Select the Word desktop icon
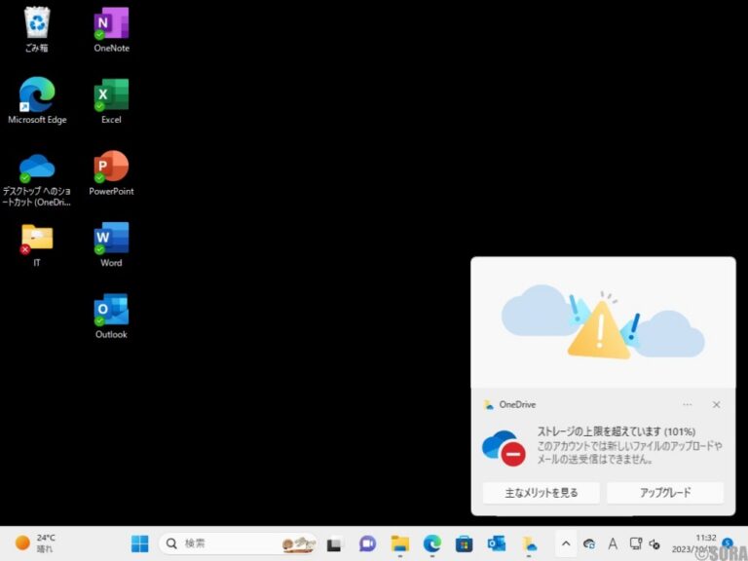 coord(111,243)
